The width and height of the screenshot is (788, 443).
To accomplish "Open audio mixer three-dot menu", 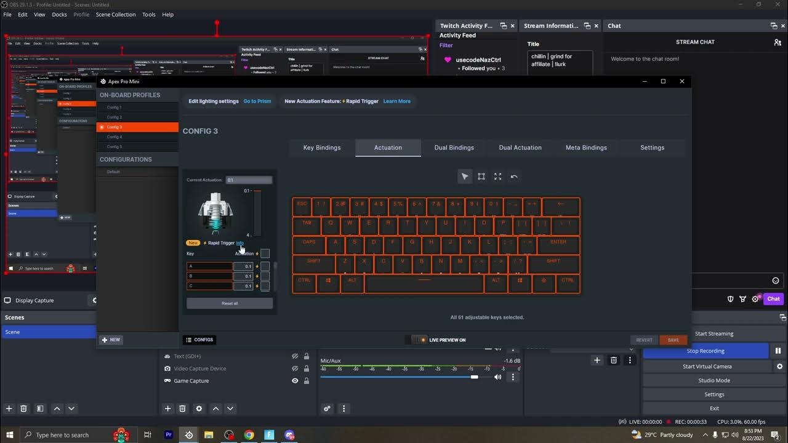I will 344,409.
